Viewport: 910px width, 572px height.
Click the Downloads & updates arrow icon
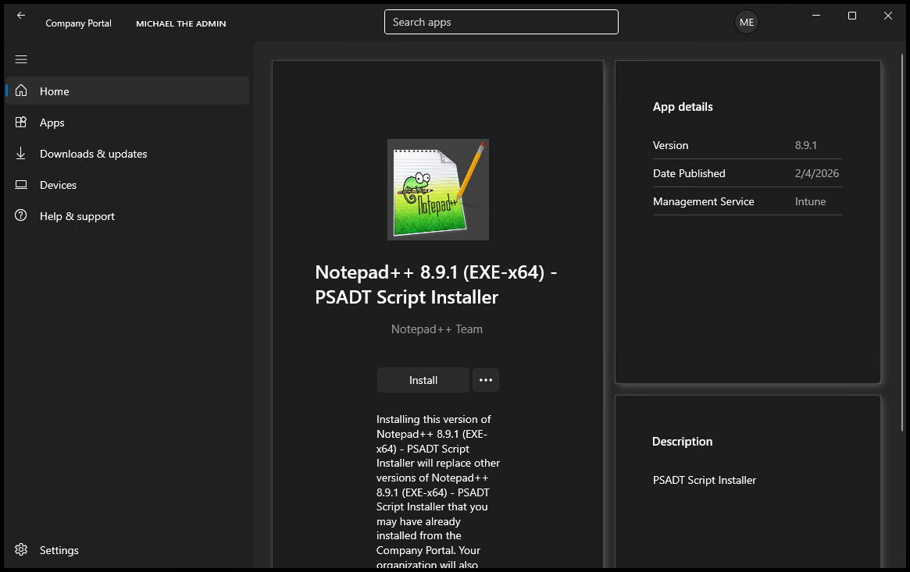click(21, 154)
